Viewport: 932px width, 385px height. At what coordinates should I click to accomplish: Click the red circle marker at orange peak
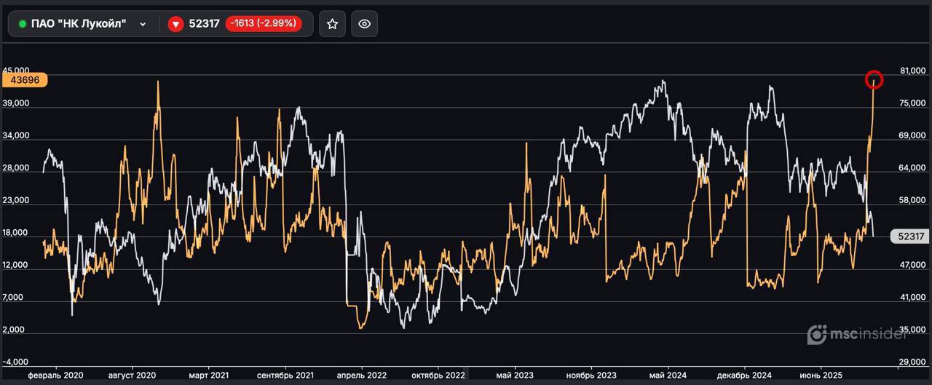pyautogui.click(x=874, y=80)
